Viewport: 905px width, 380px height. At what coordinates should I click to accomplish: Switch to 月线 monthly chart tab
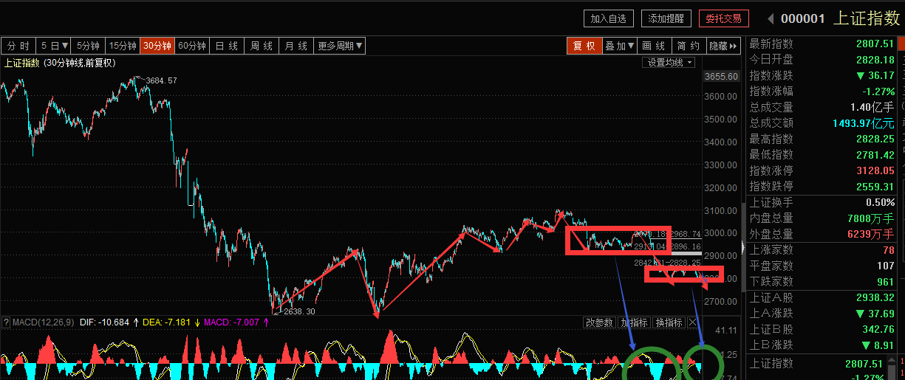[296, 46]
